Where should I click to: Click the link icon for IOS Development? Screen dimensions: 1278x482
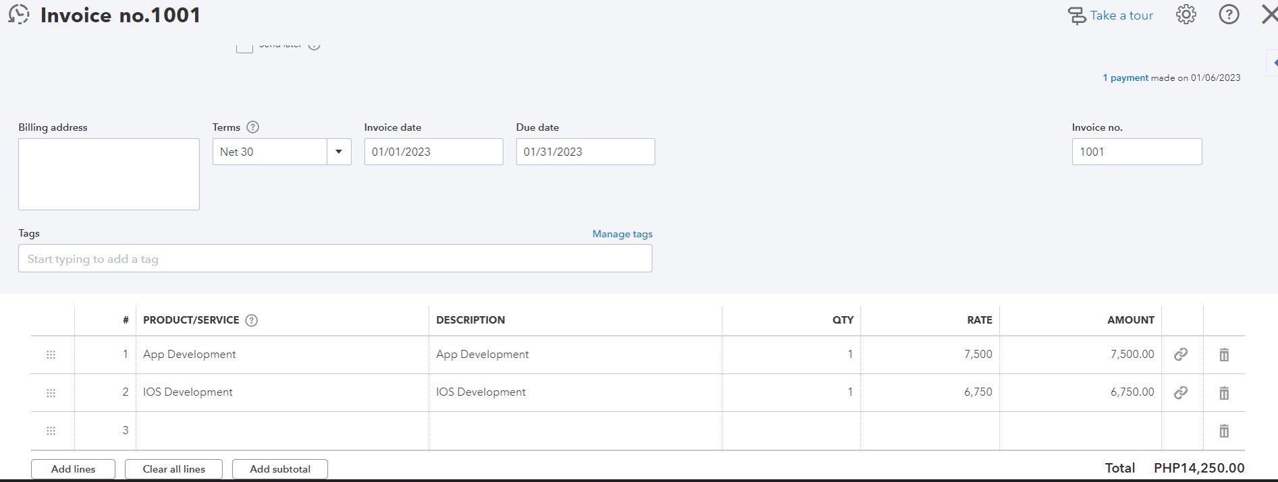[1181, 392]
